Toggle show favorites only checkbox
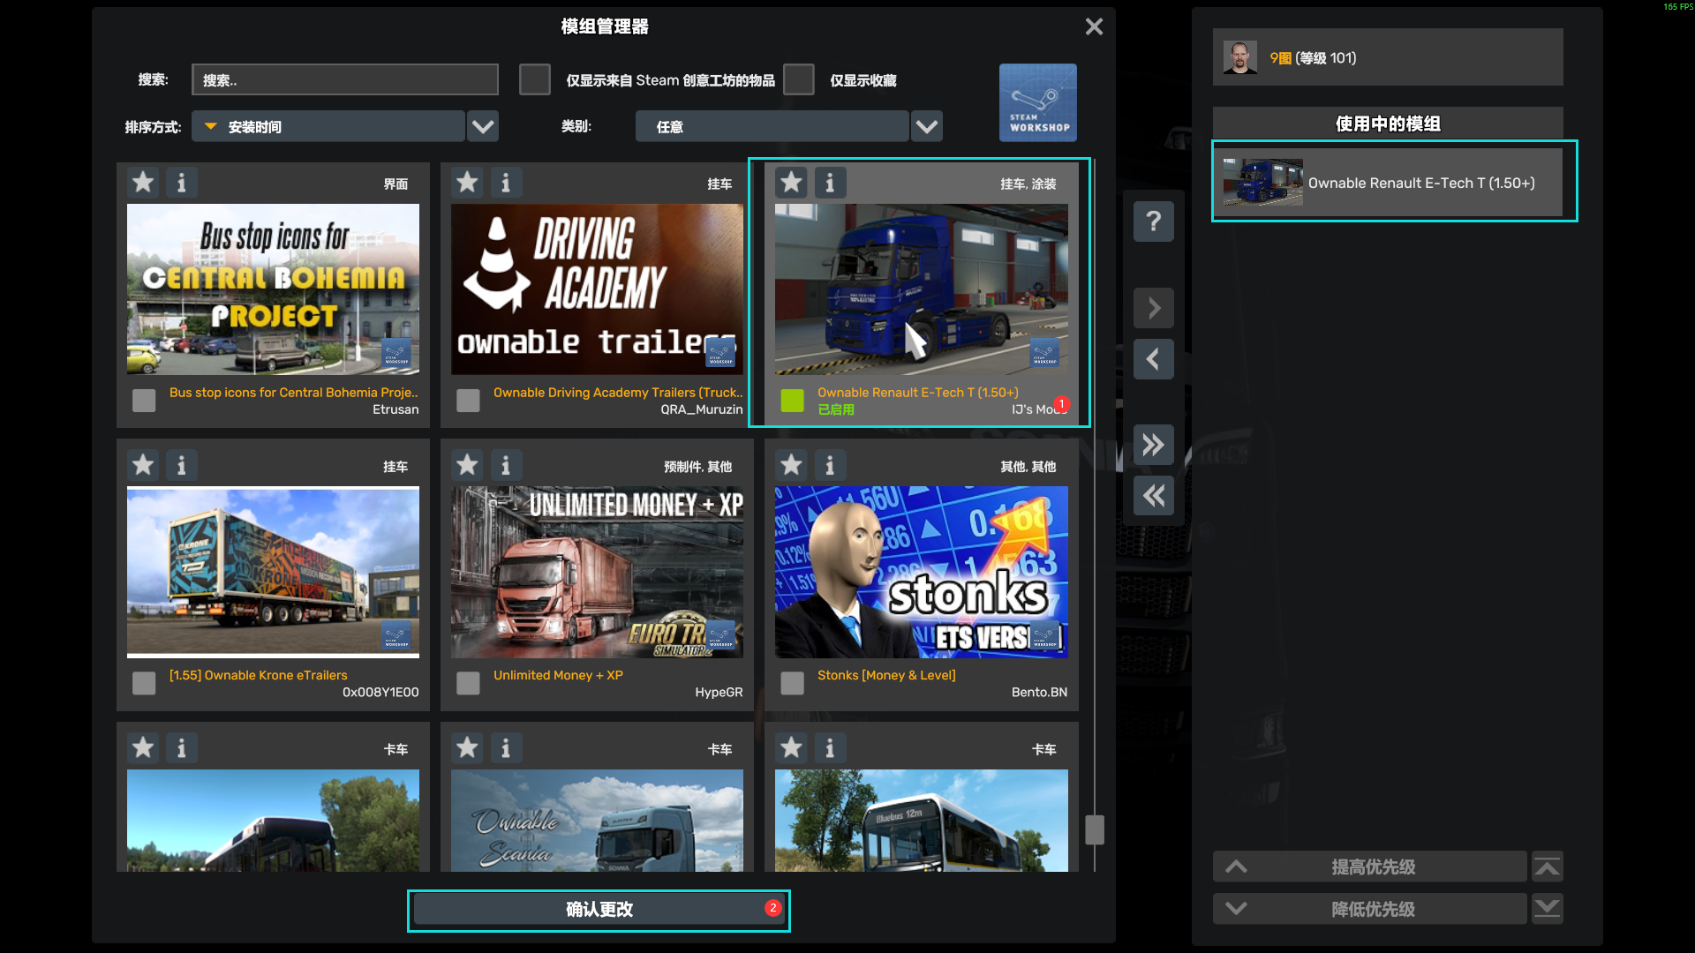The width and height of the screenshot is (1695, 953). (x=798, y=79)
